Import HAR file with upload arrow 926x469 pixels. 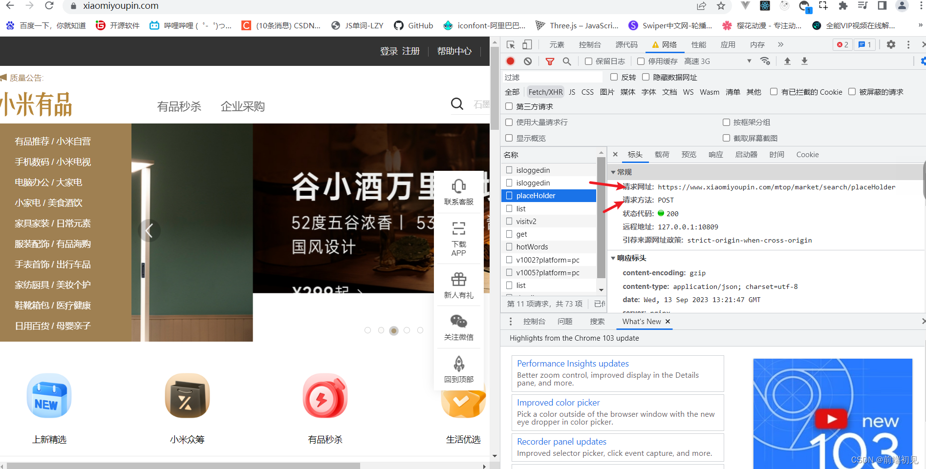787,61
